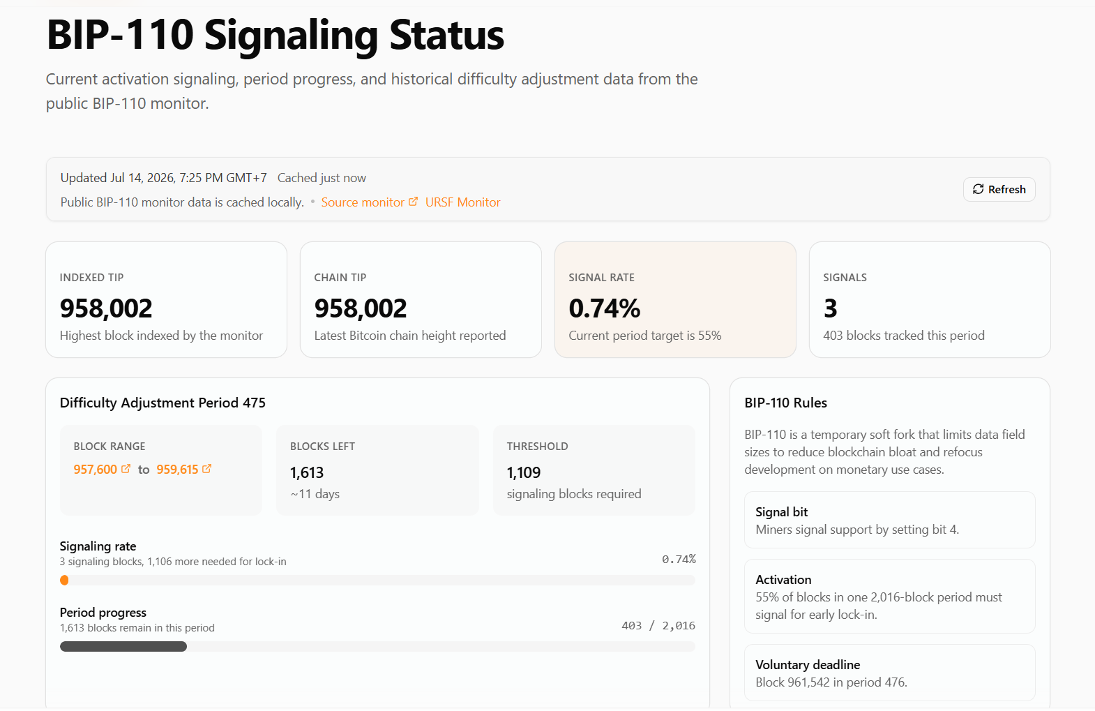Select the Signals count card
This screenshot has width=1095, height=711.
tap(930, 300)
